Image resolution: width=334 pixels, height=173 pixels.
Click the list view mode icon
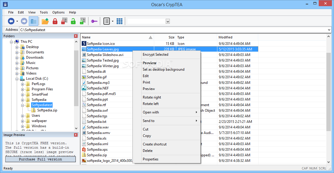coord(107,21)
